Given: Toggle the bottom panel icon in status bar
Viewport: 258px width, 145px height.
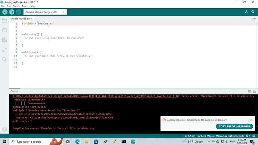Looking at the screenshot, I should tap(254, 136).
